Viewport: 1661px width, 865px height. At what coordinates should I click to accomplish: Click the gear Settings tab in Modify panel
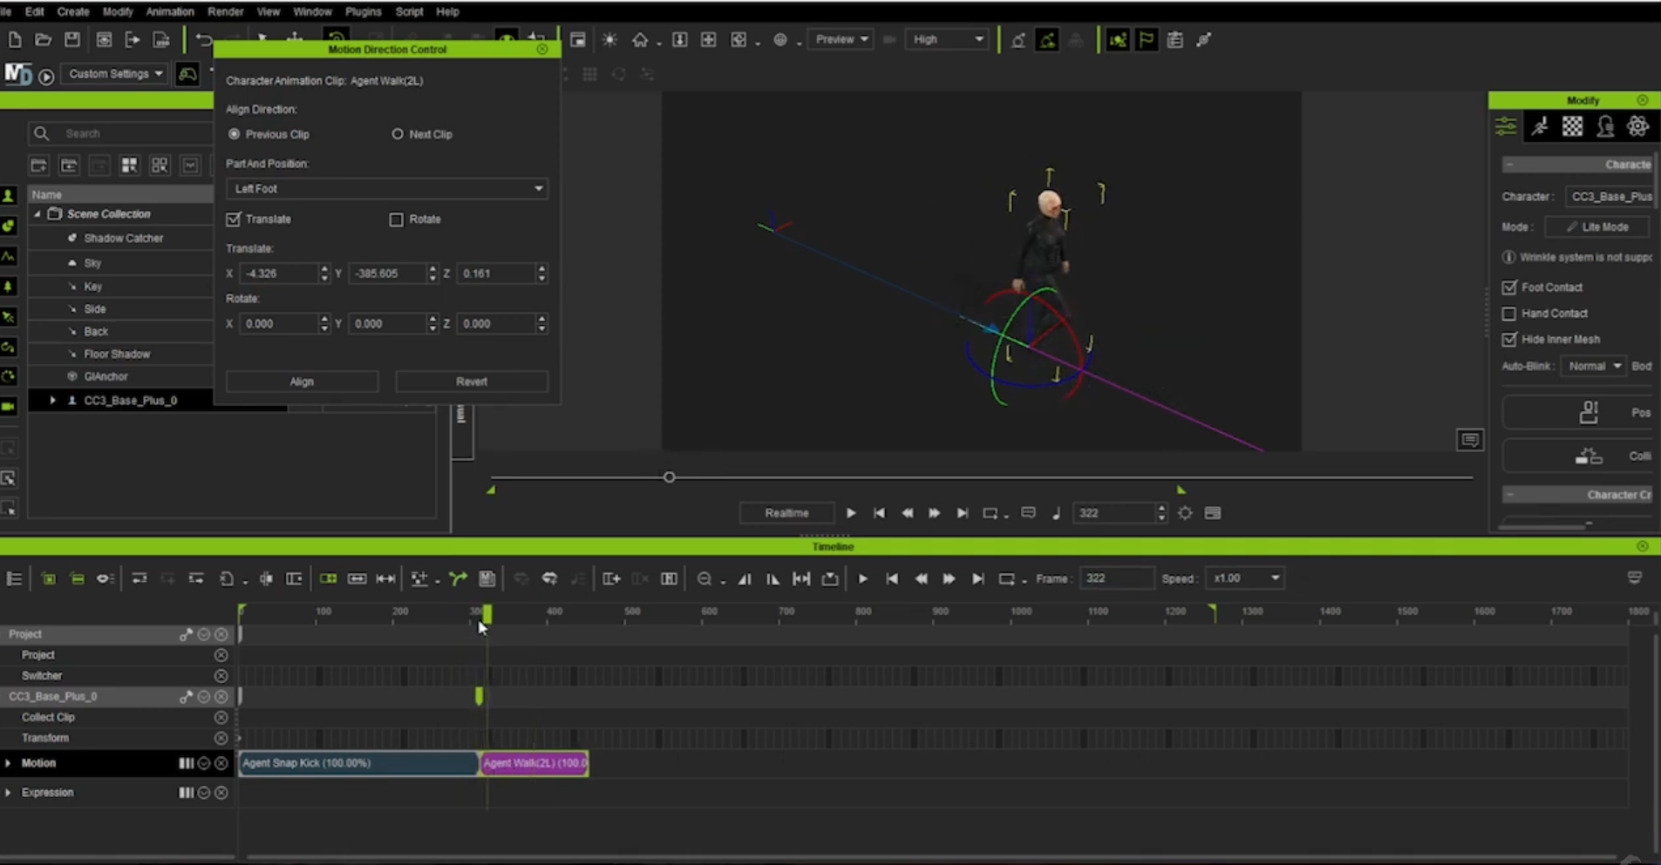[1637, 127]
